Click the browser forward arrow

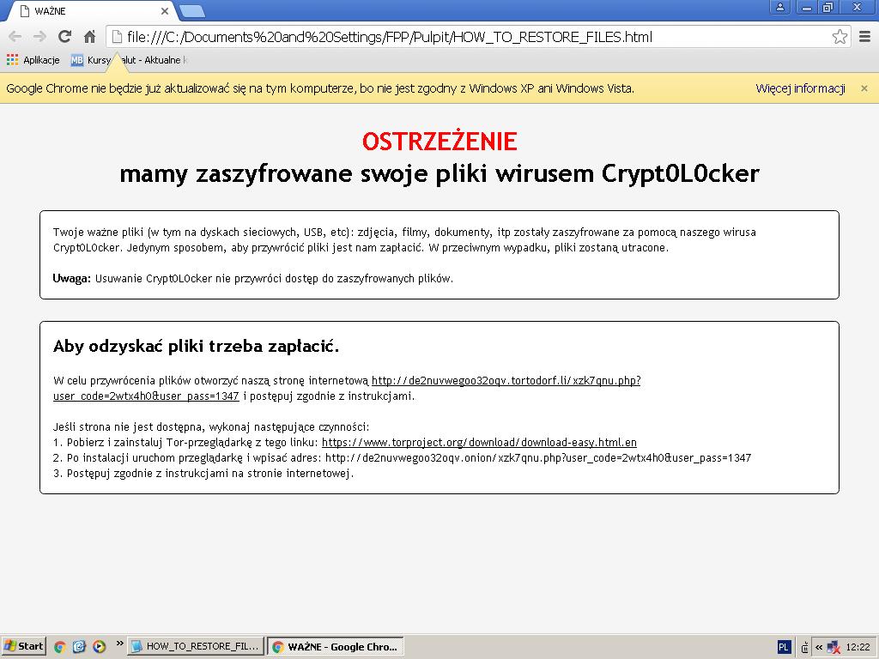[x=39, y=37]
